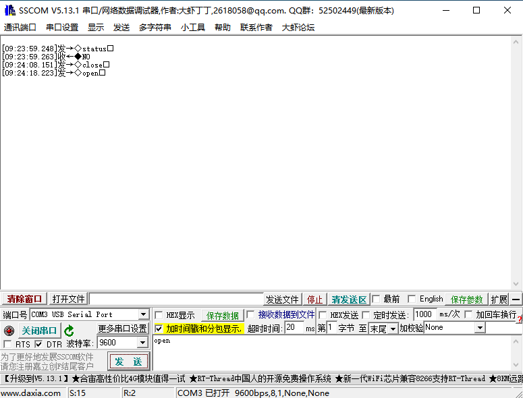
Task: Click the 更多串口设置 button
Action: pyautogui.click(x=122, y=329)
